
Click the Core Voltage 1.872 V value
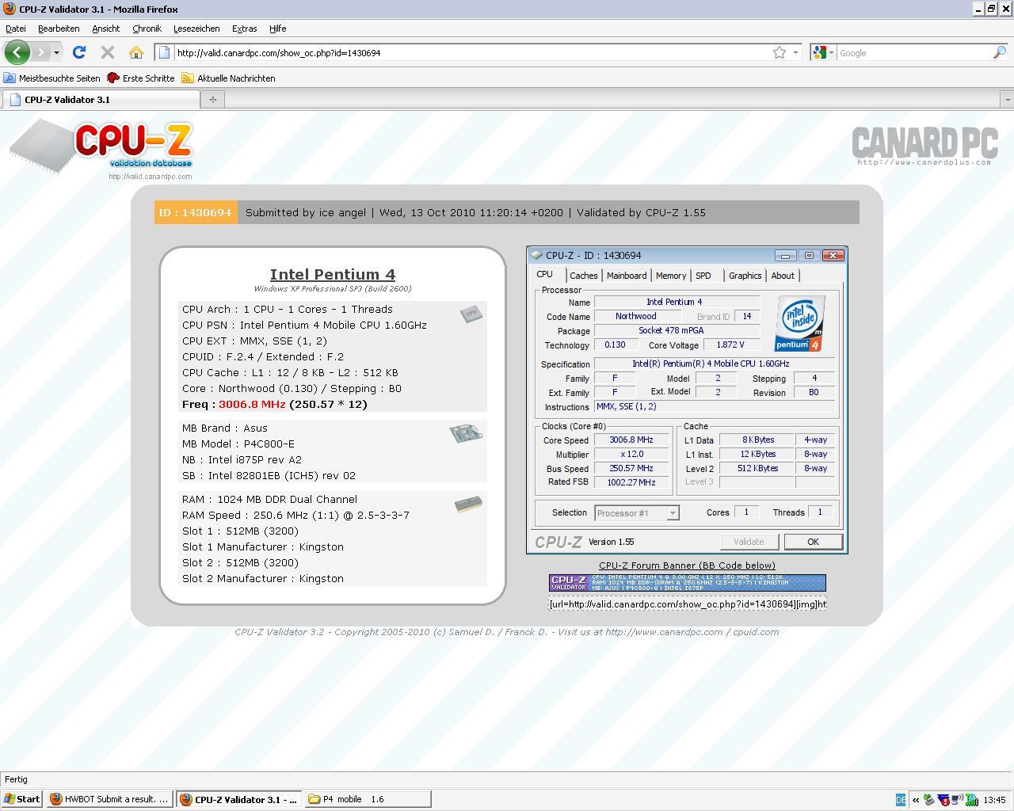pos(730,345)
